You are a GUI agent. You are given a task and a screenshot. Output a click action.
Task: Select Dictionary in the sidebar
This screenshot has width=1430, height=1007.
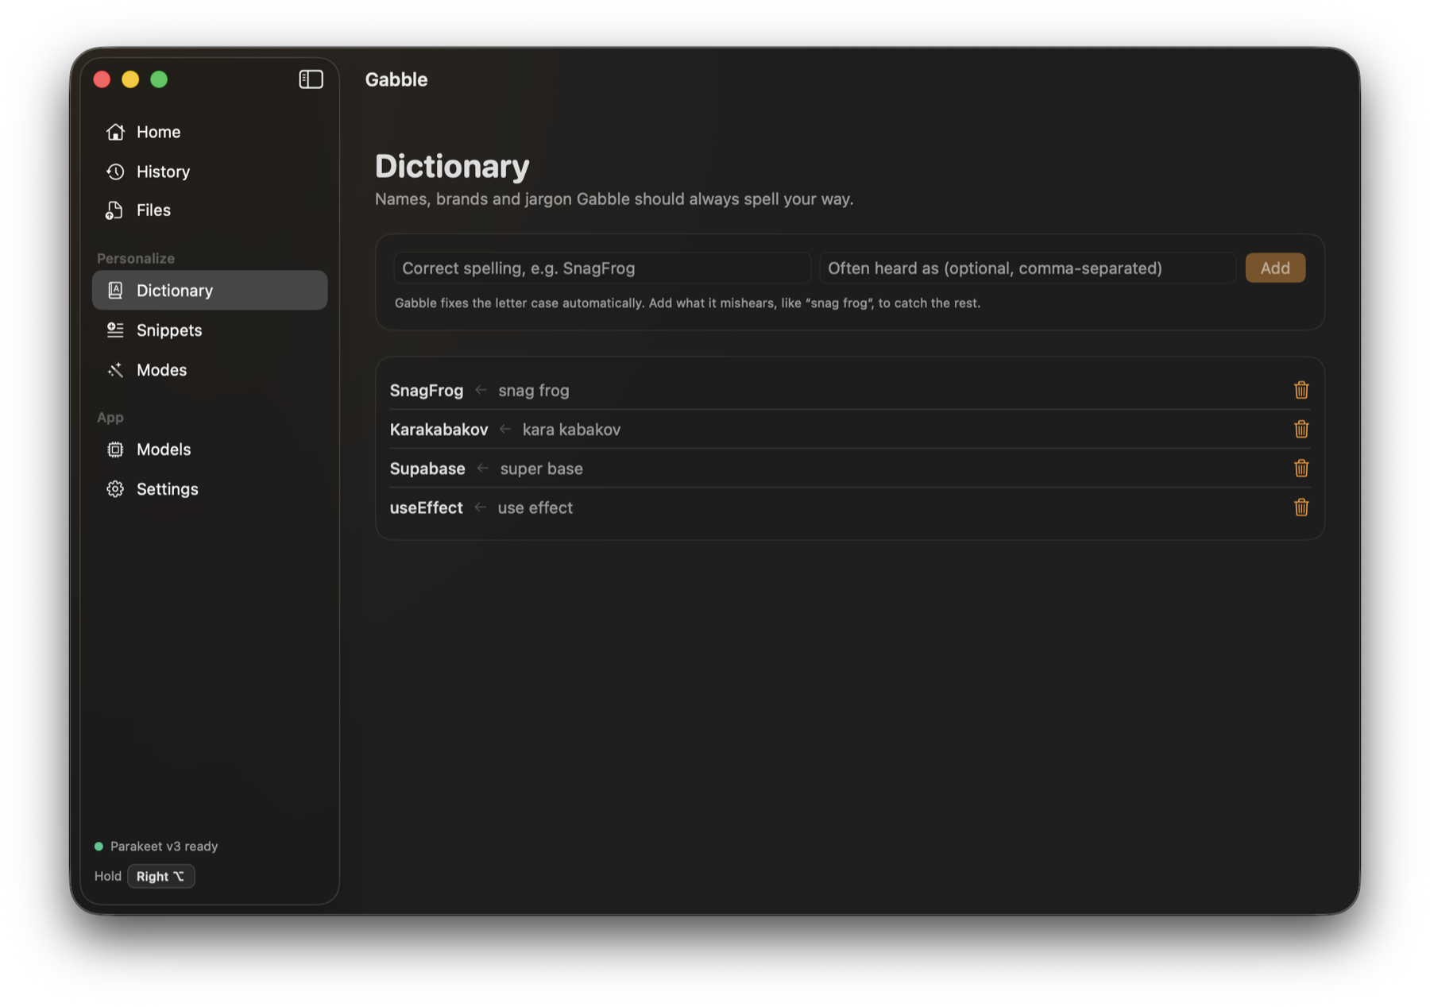point(210,291)
